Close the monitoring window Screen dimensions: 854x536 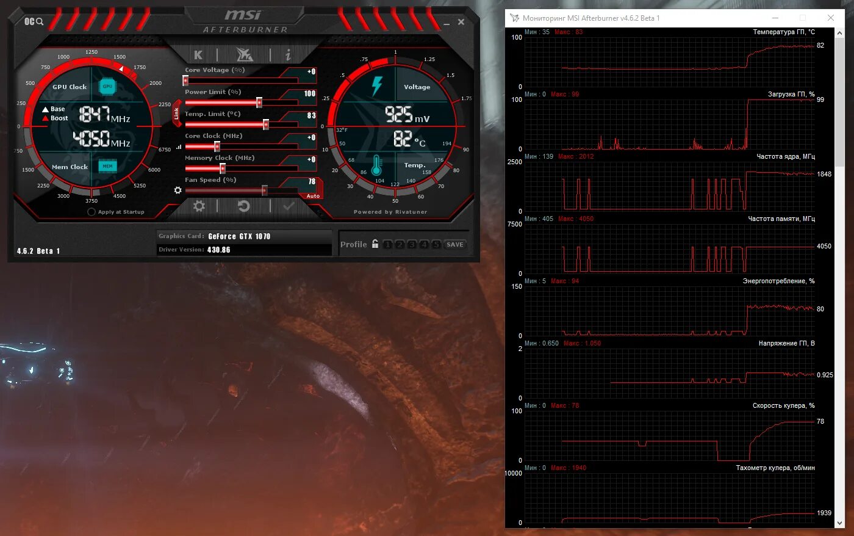[x=830, y=18]
